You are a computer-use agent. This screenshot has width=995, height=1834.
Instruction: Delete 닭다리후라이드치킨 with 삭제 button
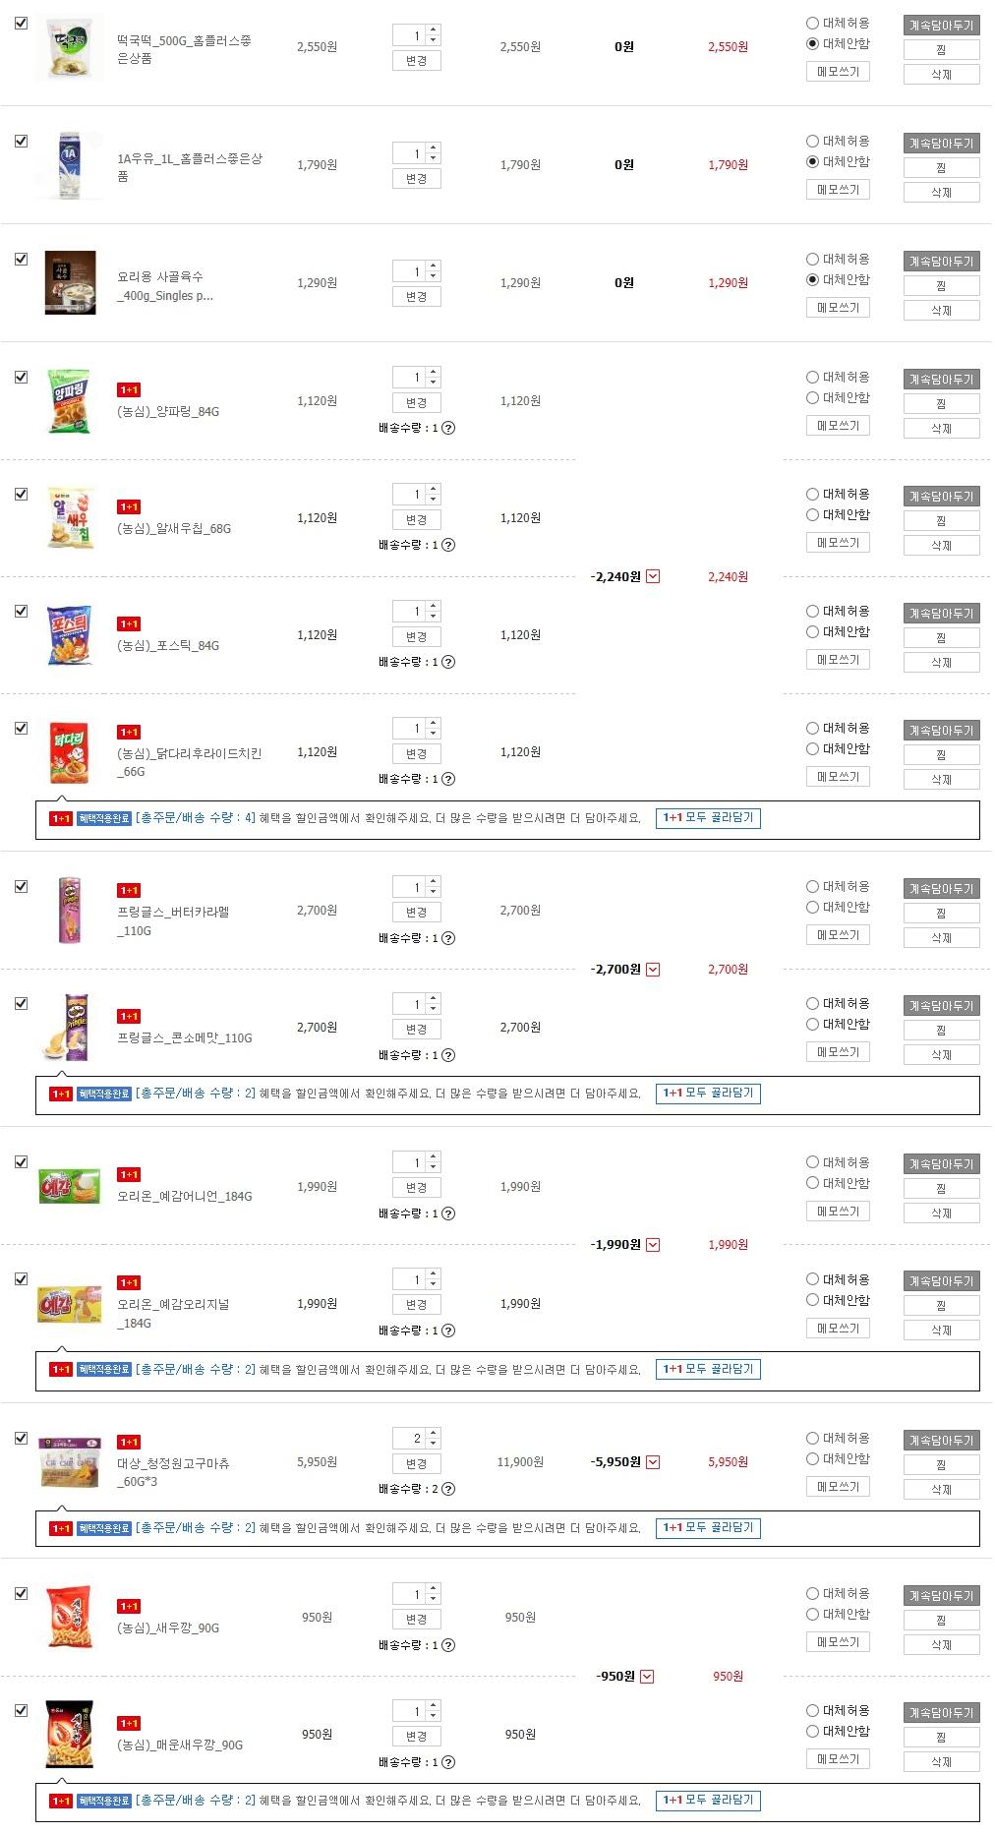tap(941, 780)
